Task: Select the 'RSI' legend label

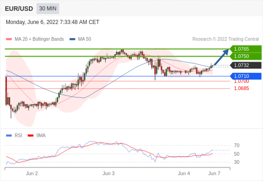Action: pyautogui.click(x=18, y=135)
